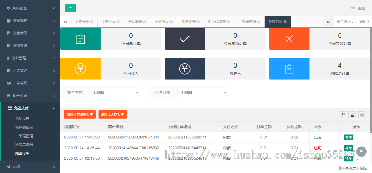
Task: Expand the 系统管理 sidebar menu
Action: pyautogui.click(x=30, y=8)
